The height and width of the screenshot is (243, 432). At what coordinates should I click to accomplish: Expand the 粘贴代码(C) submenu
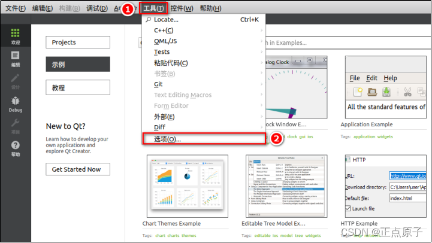tap(204, 63)
